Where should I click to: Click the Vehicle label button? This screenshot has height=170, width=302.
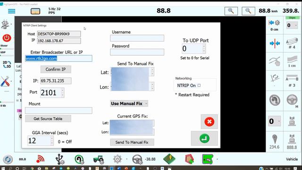(x=292, y=159)
